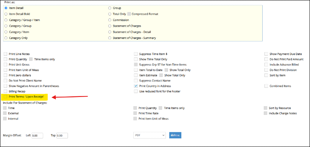Toggle the Sort by Item checkbox
Screen dimensions: 310x147
[266, 75]
